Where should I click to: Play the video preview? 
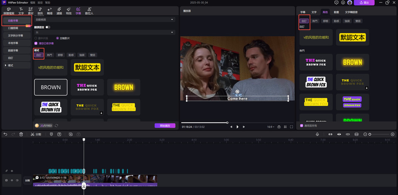pyautogui.click(x=237, y=127)
